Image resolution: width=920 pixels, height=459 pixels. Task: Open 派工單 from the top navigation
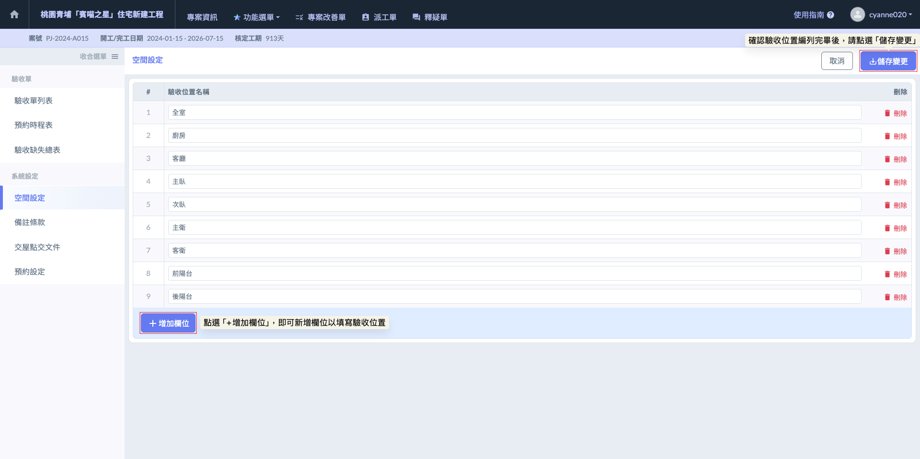[x=379, y=17]
